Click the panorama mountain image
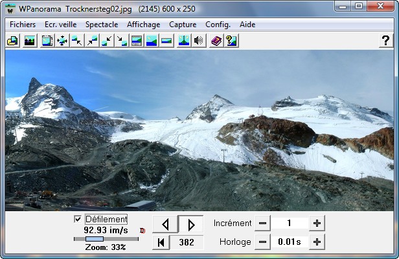Screen dimensions: 399x259 coord(199,130)
